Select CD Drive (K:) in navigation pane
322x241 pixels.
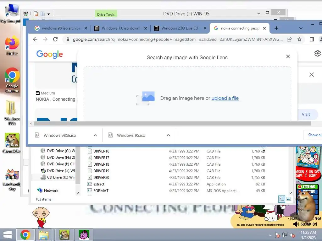[x=58, y=177]
